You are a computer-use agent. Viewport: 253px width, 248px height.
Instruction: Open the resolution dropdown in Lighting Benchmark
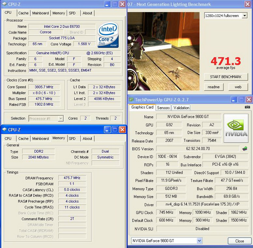click(245, 16)
